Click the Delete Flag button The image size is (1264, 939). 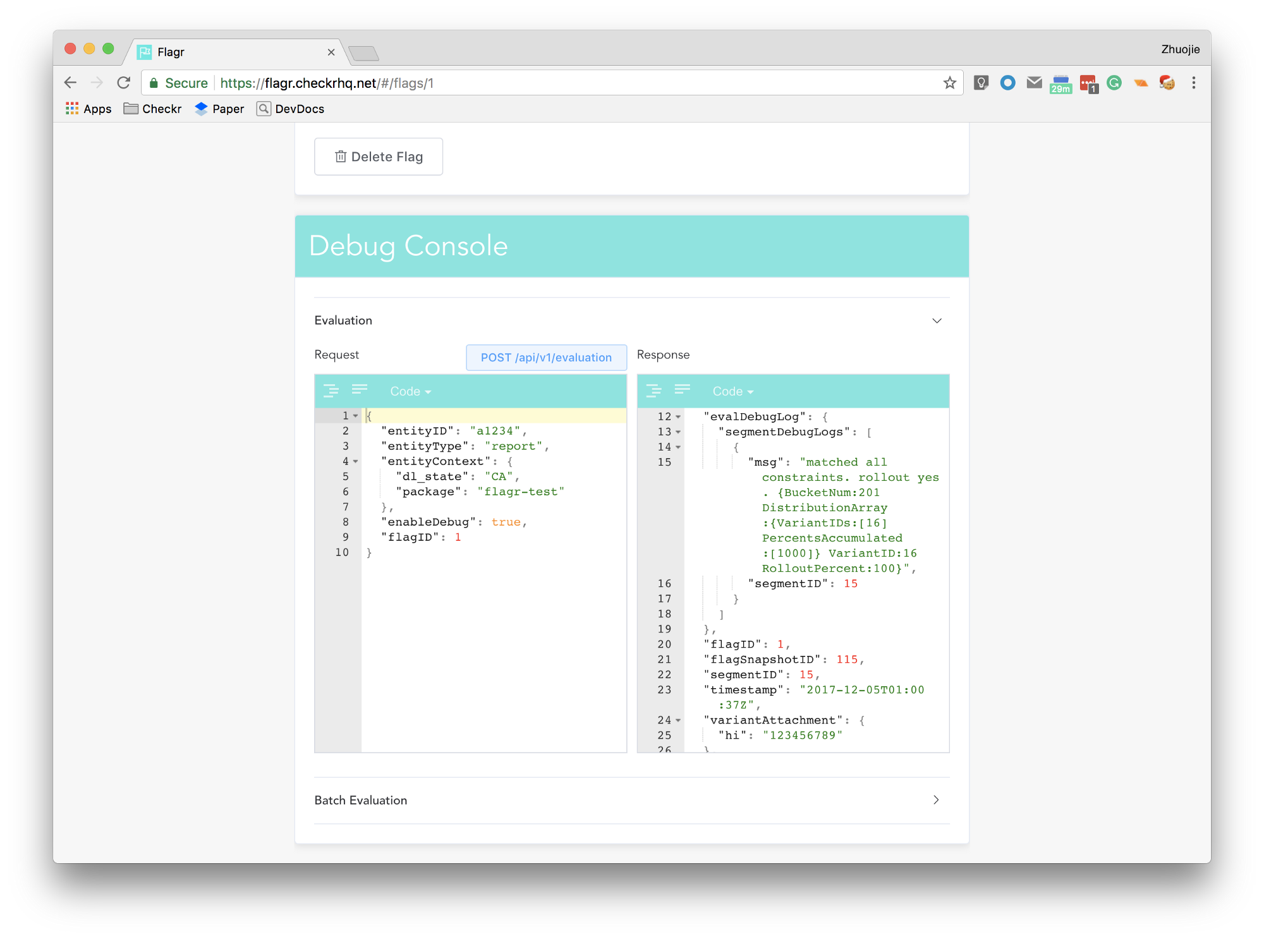379,157
